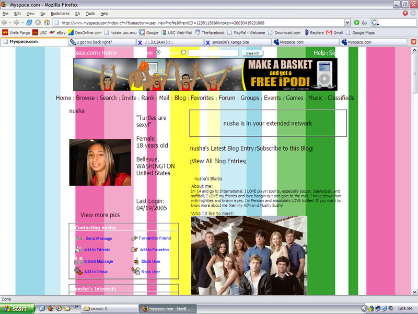This screenshot has width=418, height=314.
Task: Select the Web search radio button
Action: point(158,52)
